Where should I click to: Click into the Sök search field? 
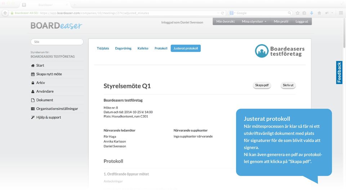click(57, 42)
